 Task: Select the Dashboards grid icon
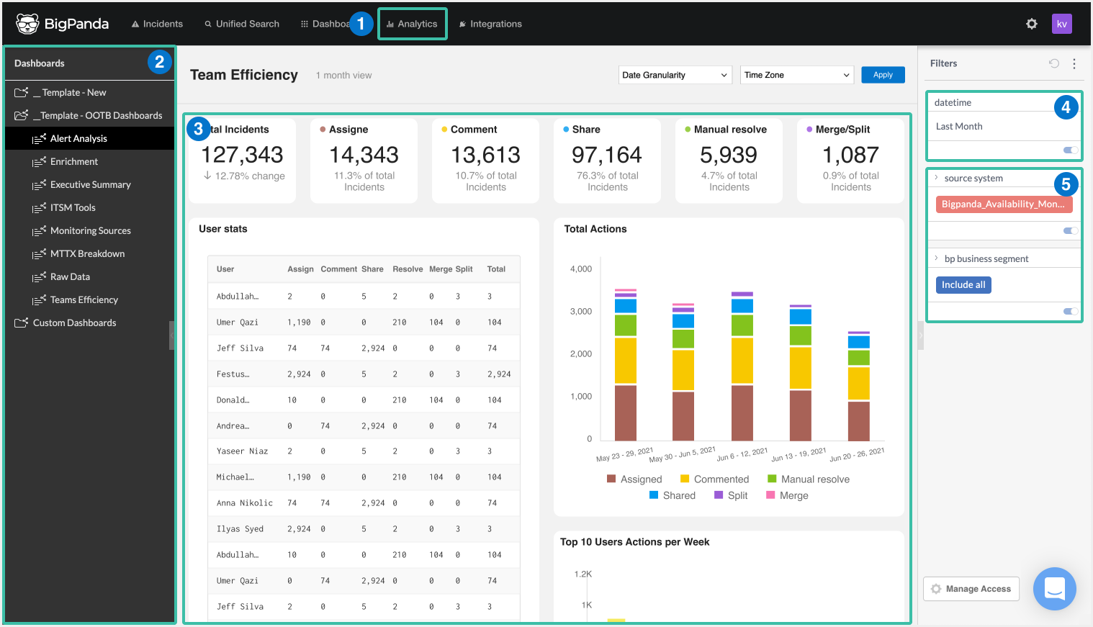point(304,23)
